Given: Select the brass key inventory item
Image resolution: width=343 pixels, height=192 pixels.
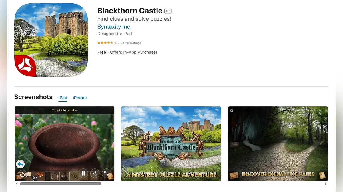Looking at the screenshot, I should tap(74, 176).
